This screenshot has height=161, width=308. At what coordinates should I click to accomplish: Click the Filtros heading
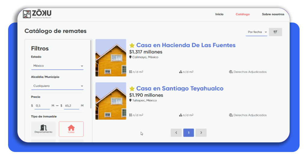[x=40, y=48]
